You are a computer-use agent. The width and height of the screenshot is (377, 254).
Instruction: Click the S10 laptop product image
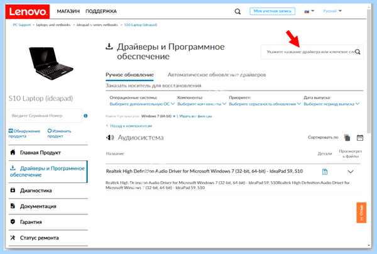pos(51,63)
